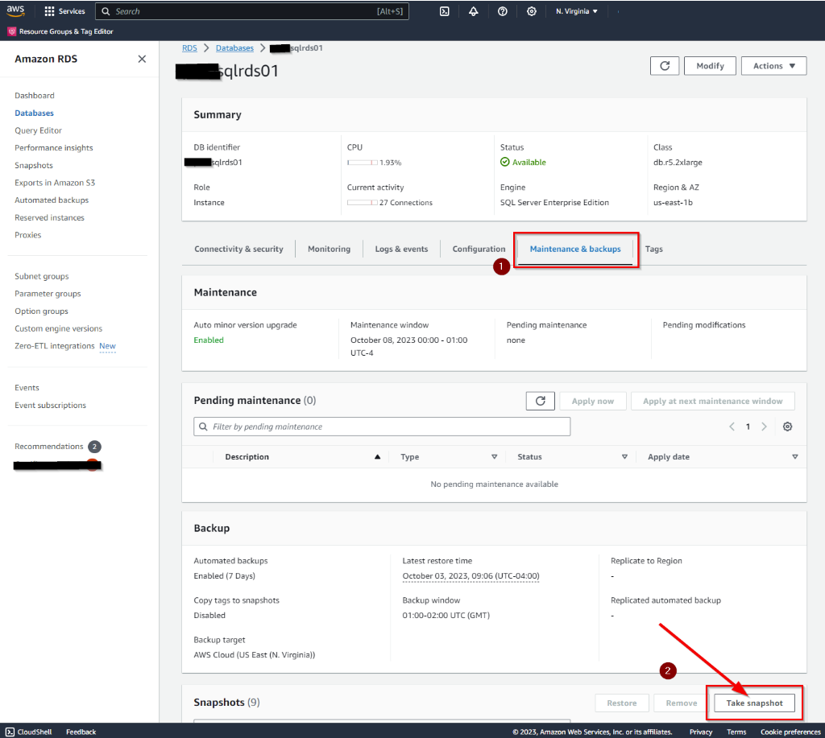Select the Maintenance & backups tab
The height and width of the screenshot is (738, 825).
[575, 249]
